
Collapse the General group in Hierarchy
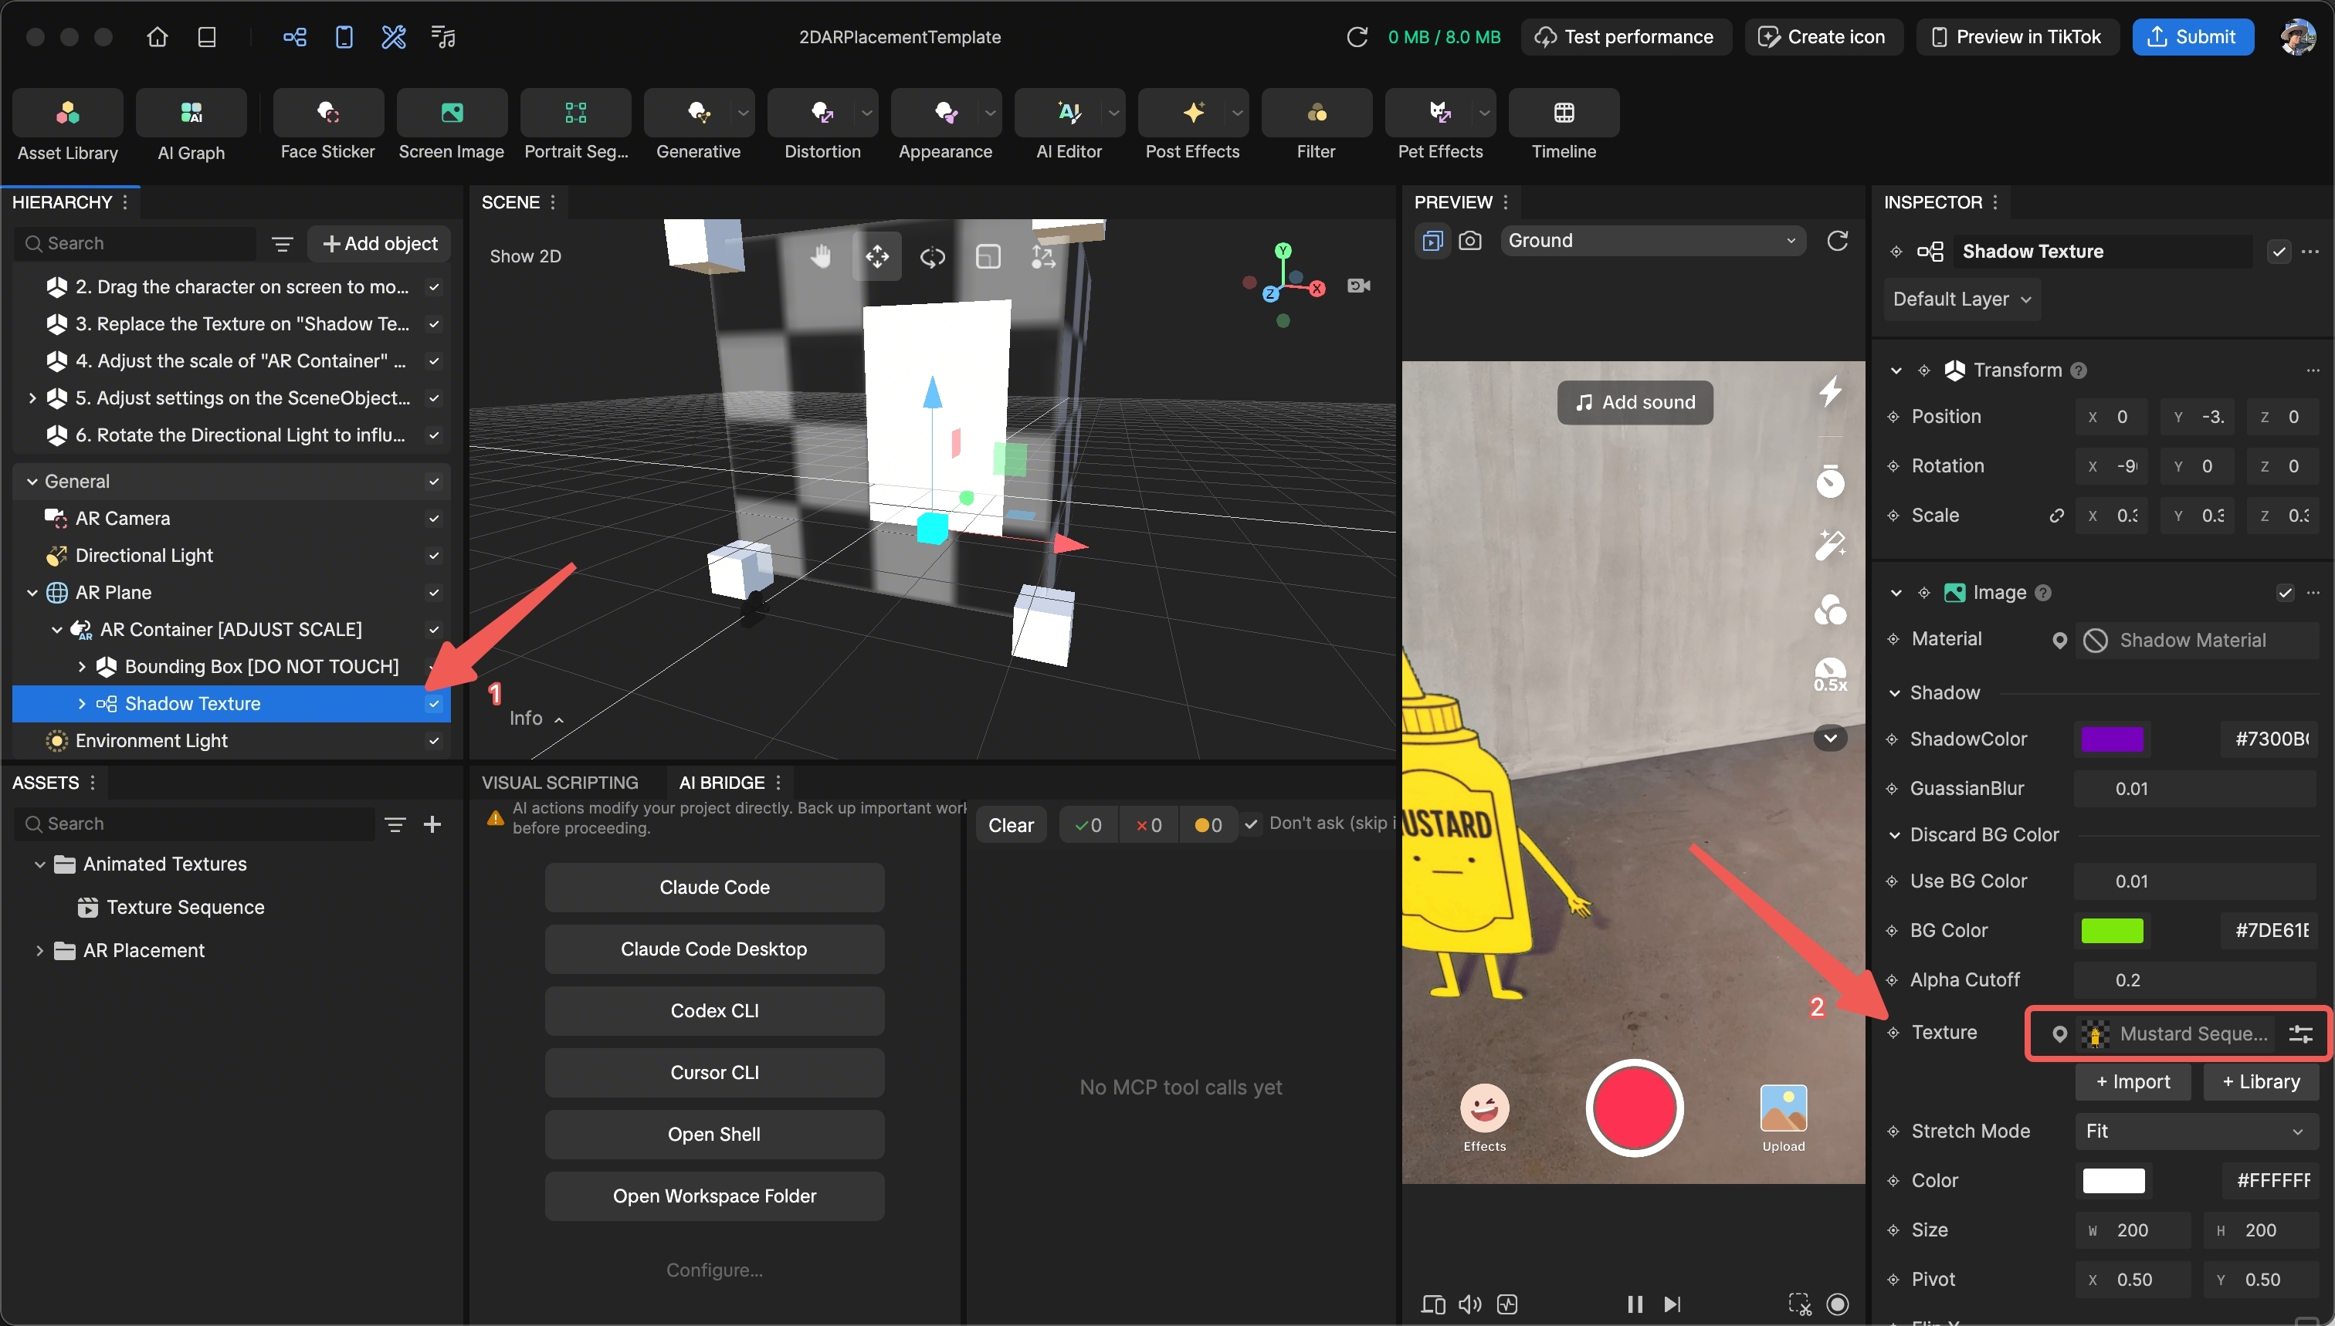32,482
